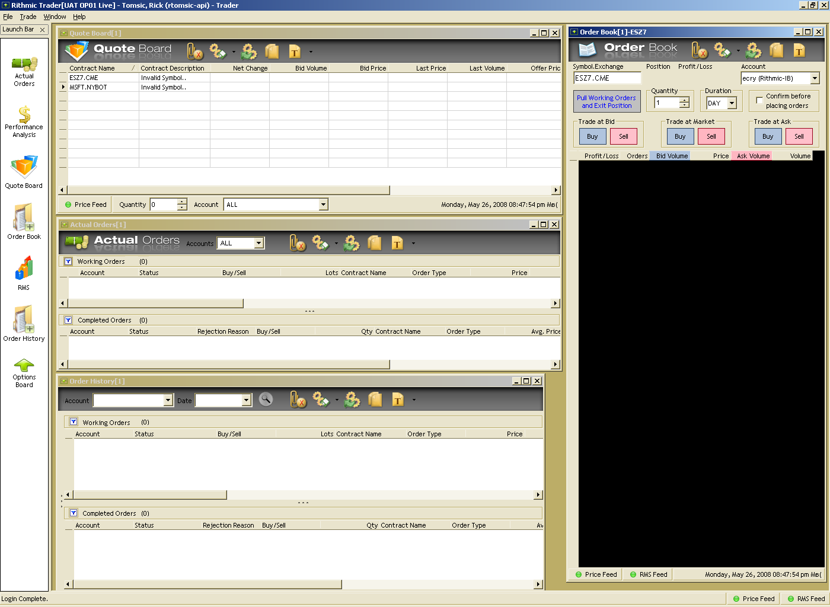Open Actual Orders from the Launch Bar
This screenshot has width=830, height=607.
(x=24, y=72)
